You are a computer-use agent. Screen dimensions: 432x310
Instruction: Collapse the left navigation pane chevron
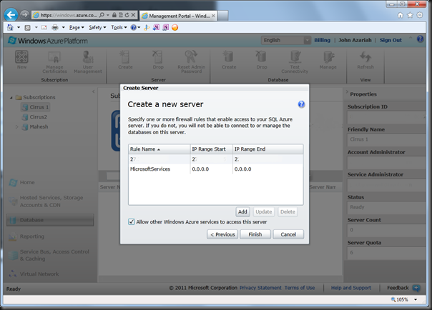(x=94, y=91)
